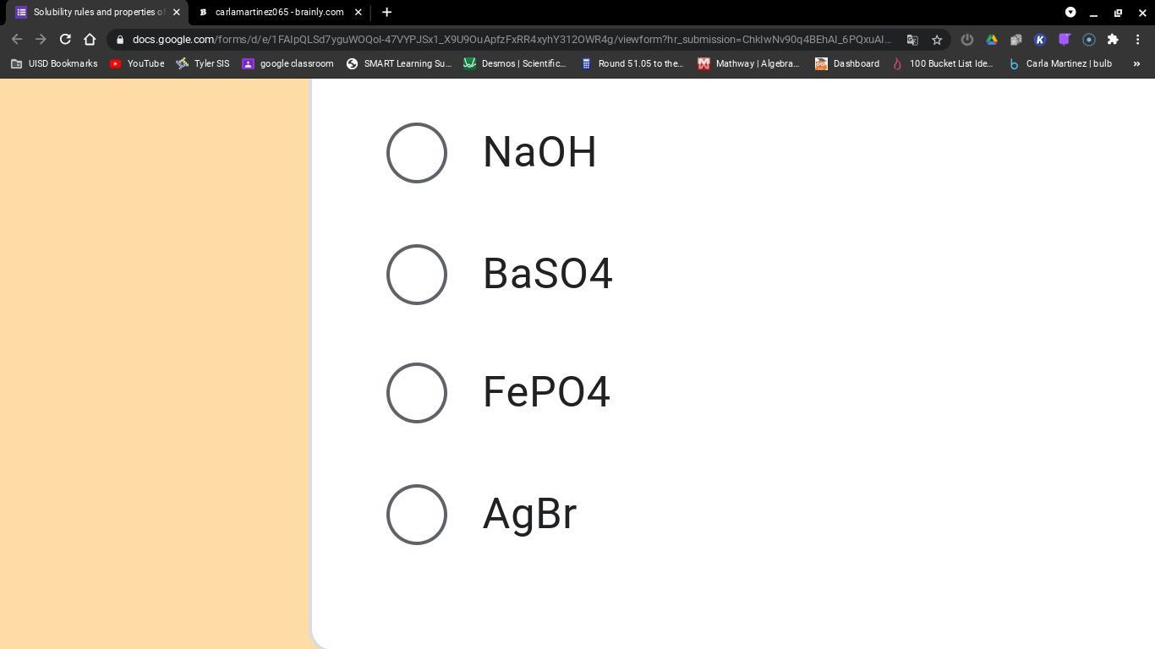Screen dimensions: 1155x649
Task: Select the FePO4 answer choice
Action: [x=416, y=393]
